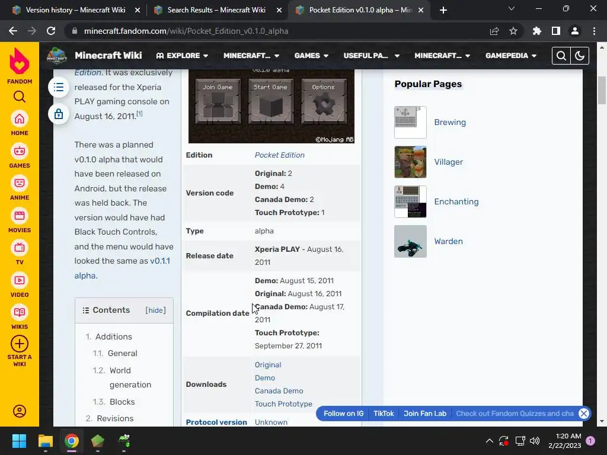Open Pocket Edition link in infobox

tap(280, 155)
